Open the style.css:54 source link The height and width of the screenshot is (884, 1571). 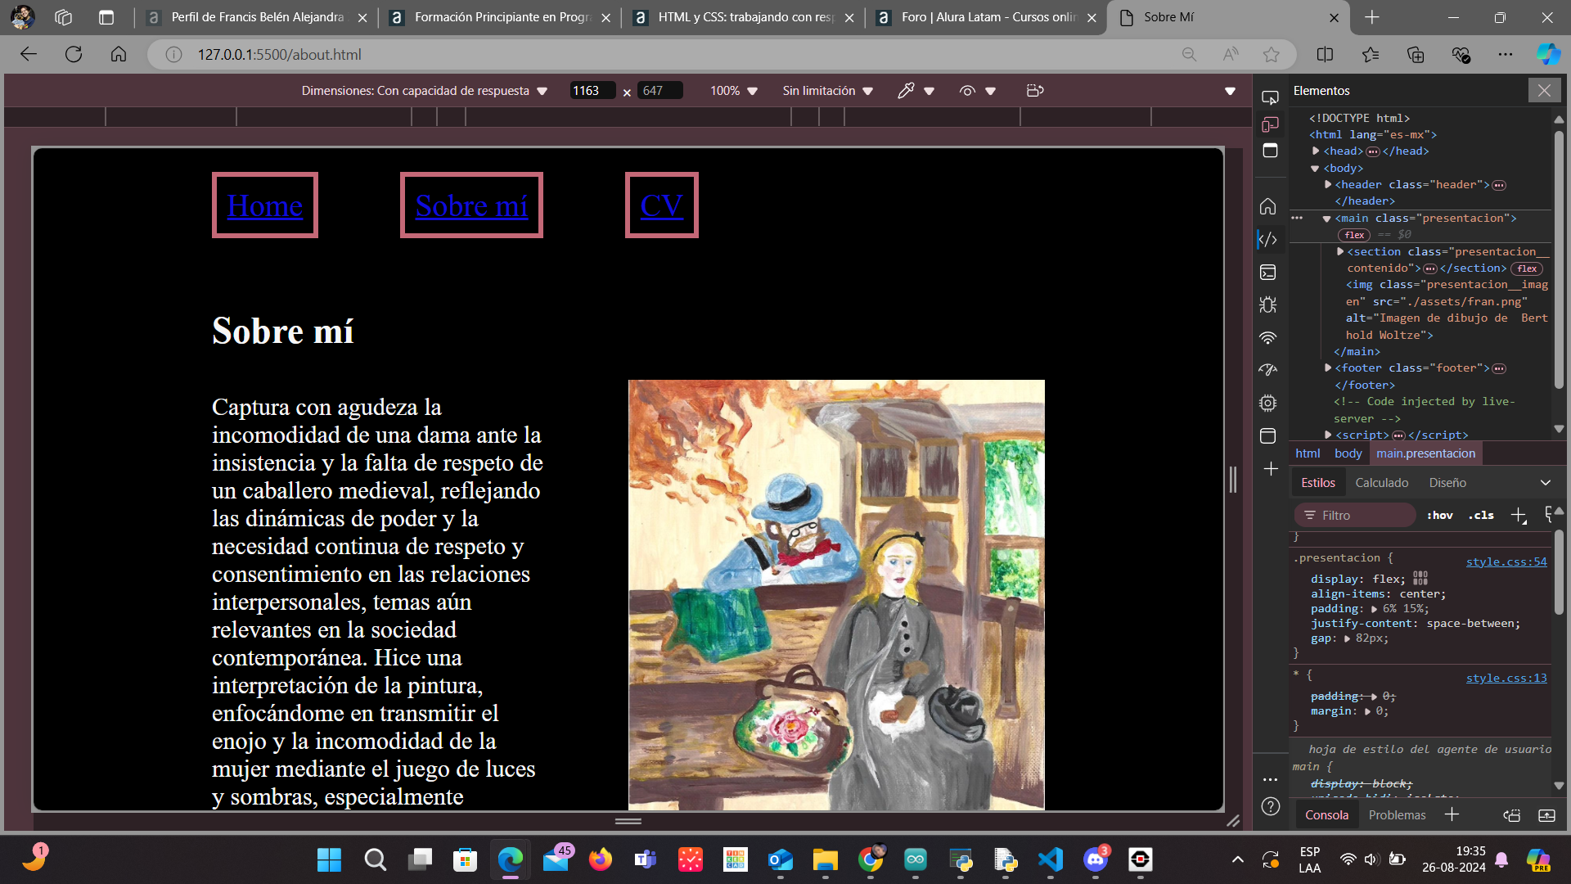tap(1506, 562)
